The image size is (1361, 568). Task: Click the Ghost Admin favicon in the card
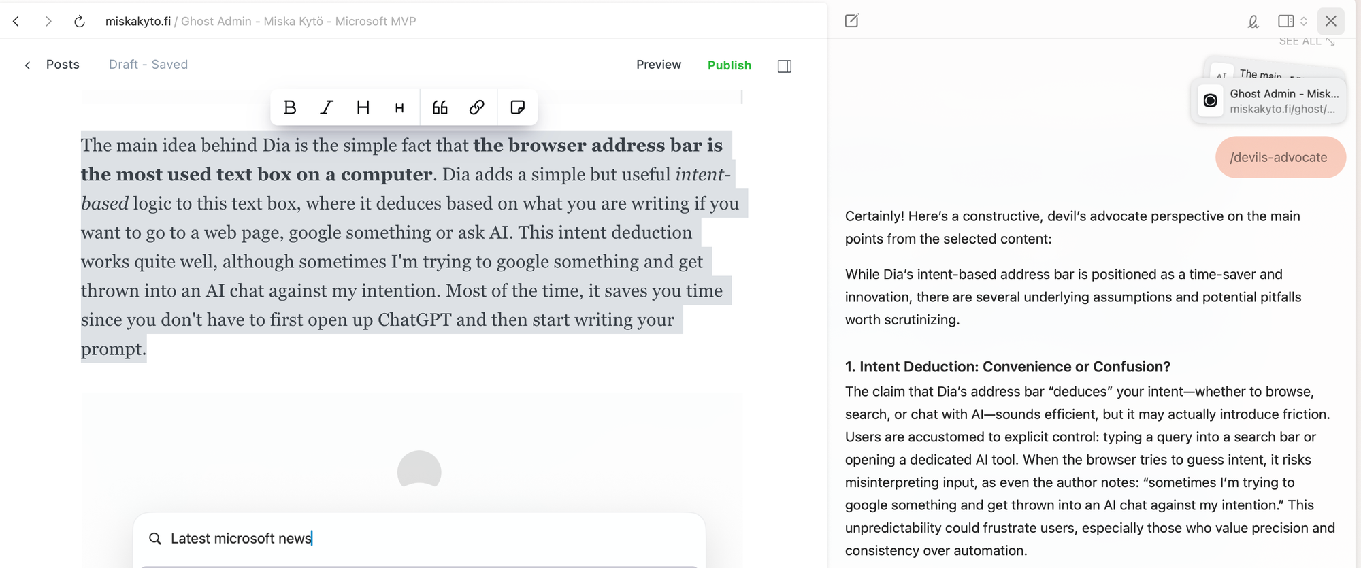coord(1211,101)
